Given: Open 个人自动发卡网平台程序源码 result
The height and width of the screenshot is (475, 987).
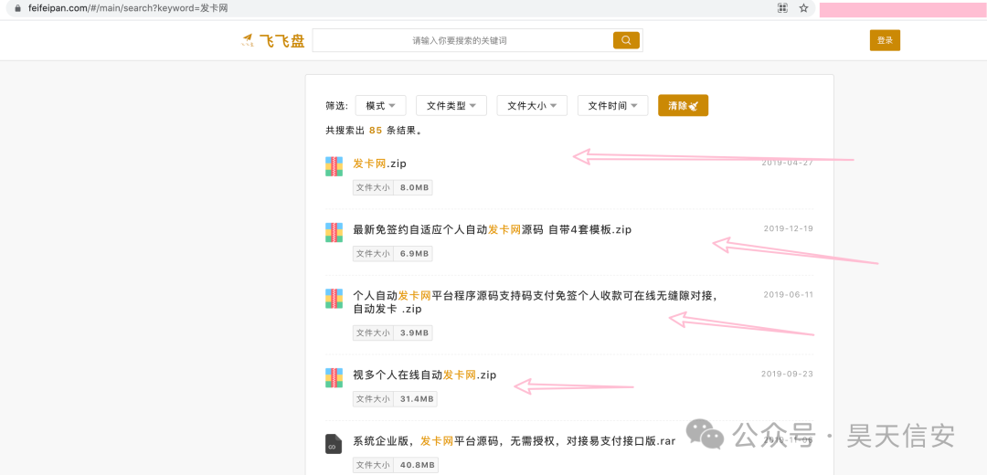Looking at the screenshot, I should pyautogui.click(x=536, y=302).
